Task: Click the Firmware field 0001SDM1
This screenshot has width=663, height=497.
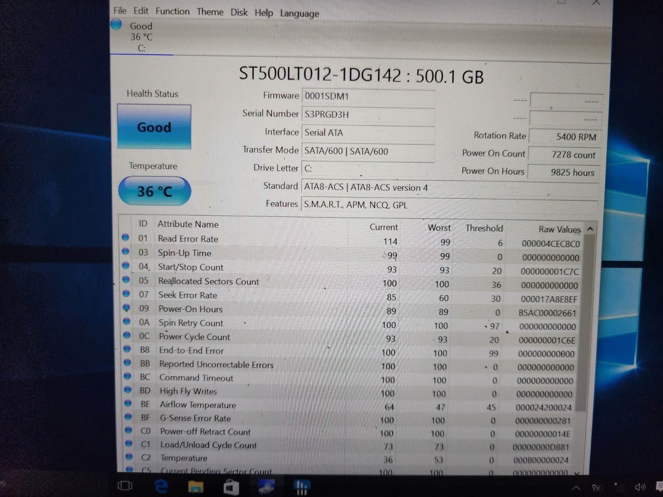Action: pyautogui.click(x=368, y=97)
